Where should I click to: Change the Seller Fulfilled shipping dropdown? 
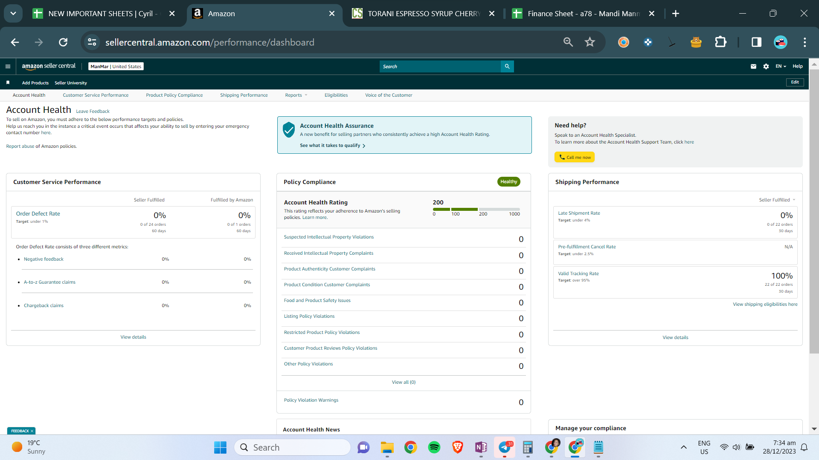777,200
